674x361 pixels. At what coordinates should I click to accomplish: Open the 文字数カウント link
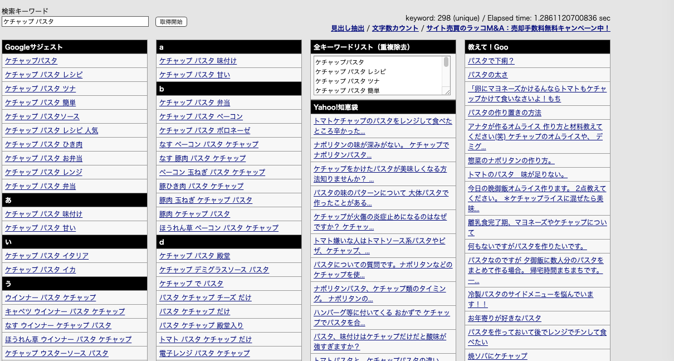point(396,28)
